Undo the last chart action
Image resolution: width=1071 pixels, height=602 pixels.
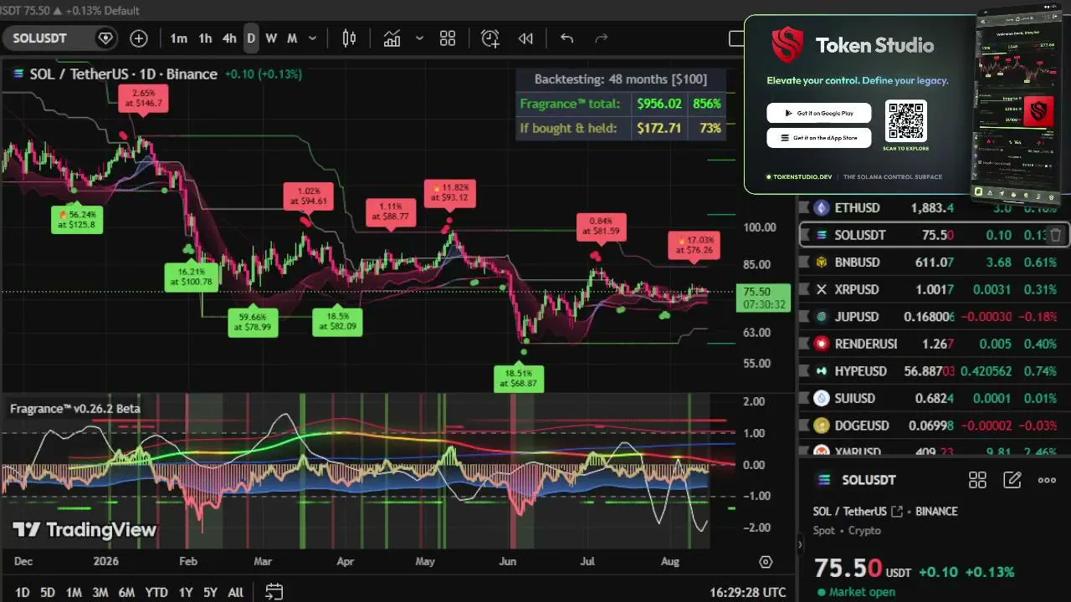click(567, 38)
